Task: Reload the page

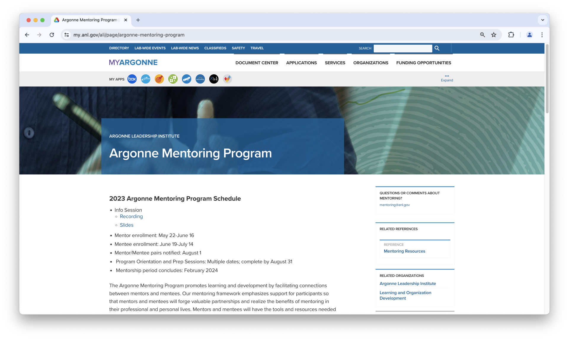Action: [52, 35]
